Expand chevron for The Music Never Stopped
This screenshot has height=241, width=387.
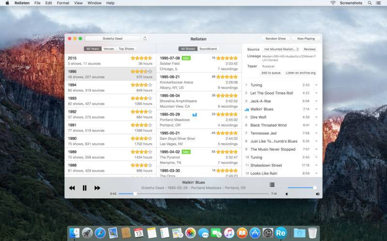[x=316, y=149]
